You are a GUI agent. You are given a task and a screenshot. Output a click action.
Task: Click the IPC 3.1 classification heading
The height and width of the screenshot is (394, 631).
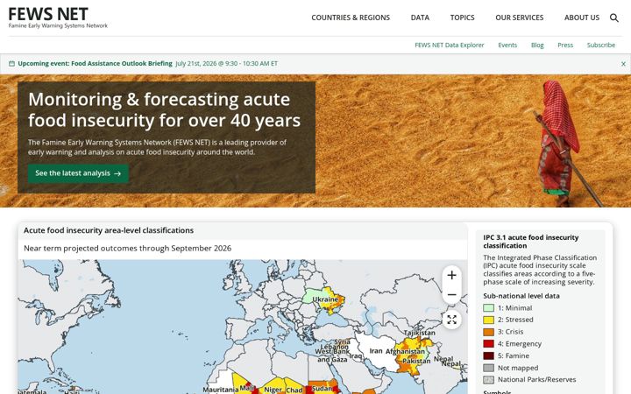[531, 242]
